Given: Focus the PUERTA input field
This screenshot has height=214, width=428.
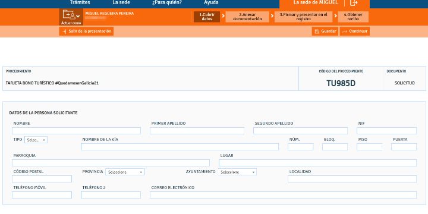Looking at the screenshot, I should [x=404, y=147].
